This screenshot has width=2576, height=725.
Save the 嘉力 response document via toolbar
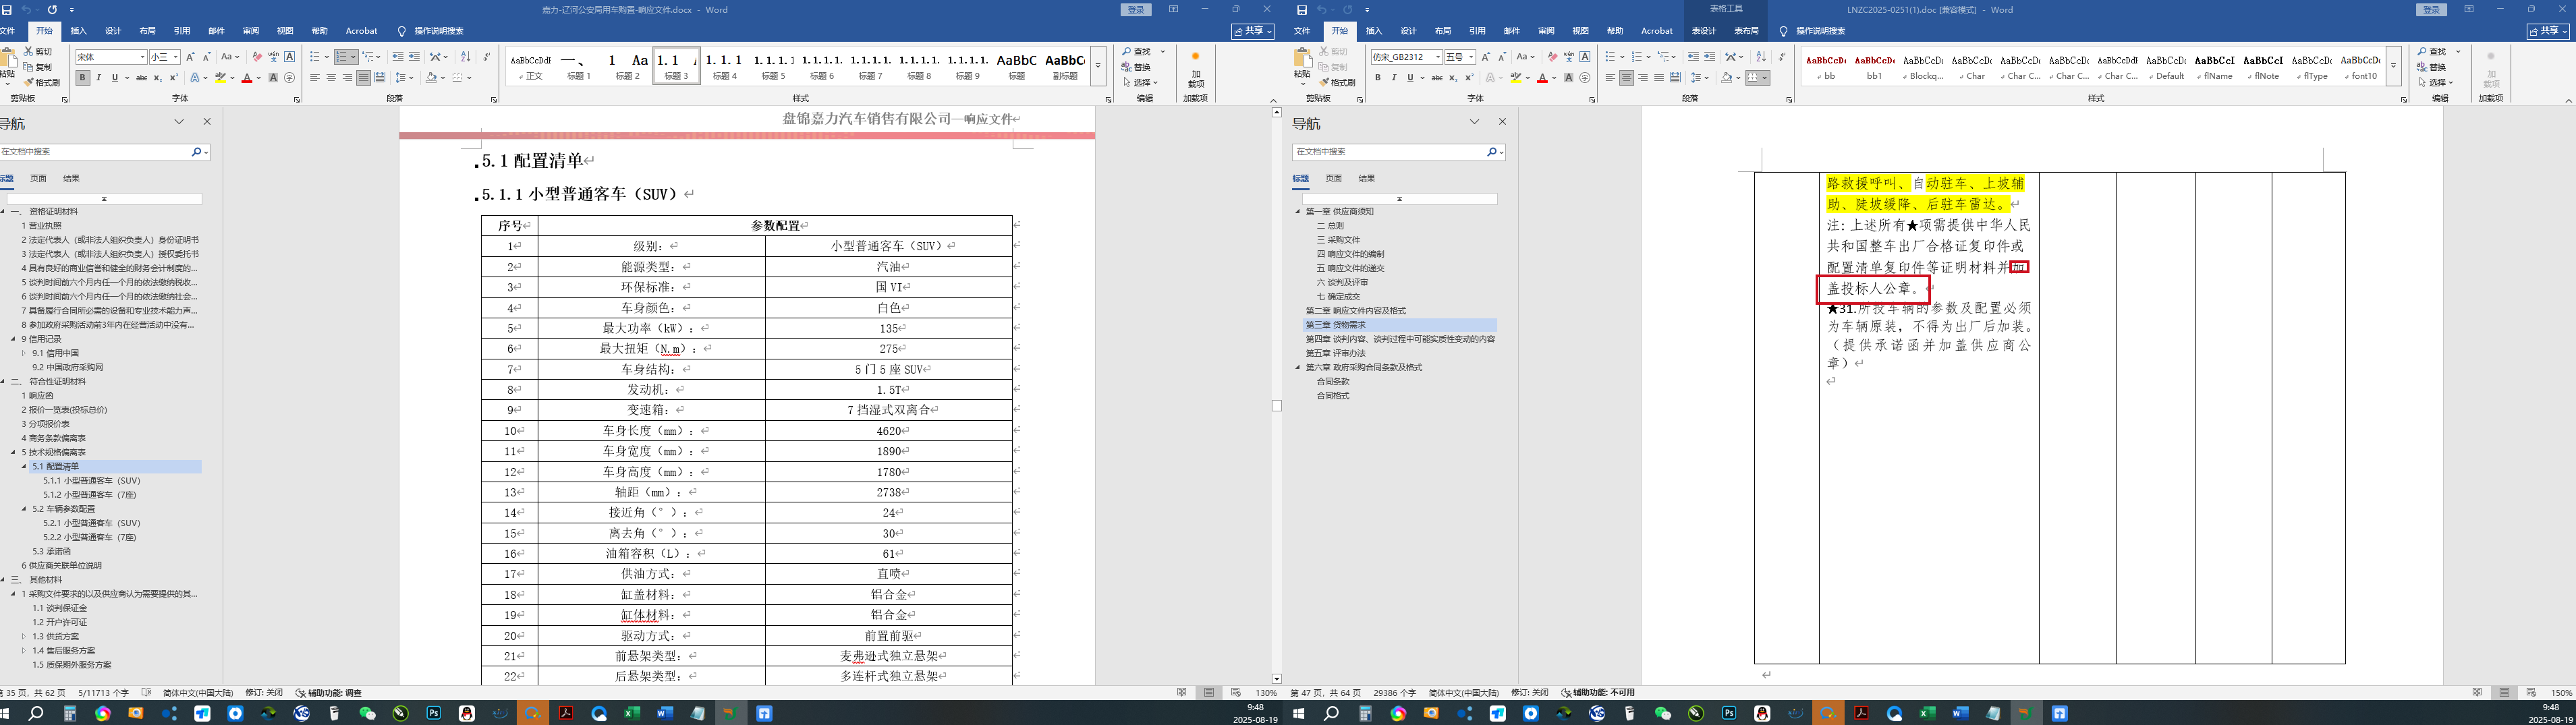(6, 10)
